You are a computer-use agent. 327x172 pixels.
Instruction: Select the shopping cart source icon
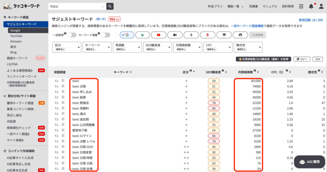[224, 35]
